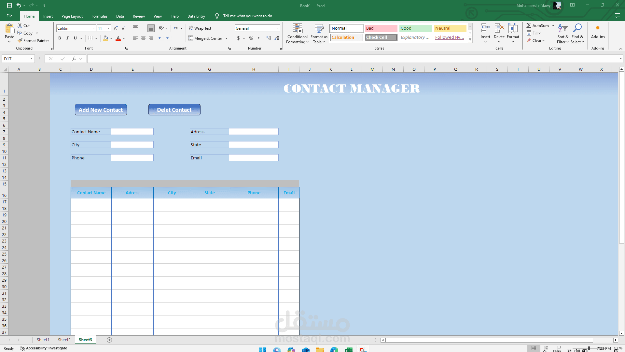Click the Format cells icon
The height and width of the screenshot is (352, 625).
click(513, 28)
